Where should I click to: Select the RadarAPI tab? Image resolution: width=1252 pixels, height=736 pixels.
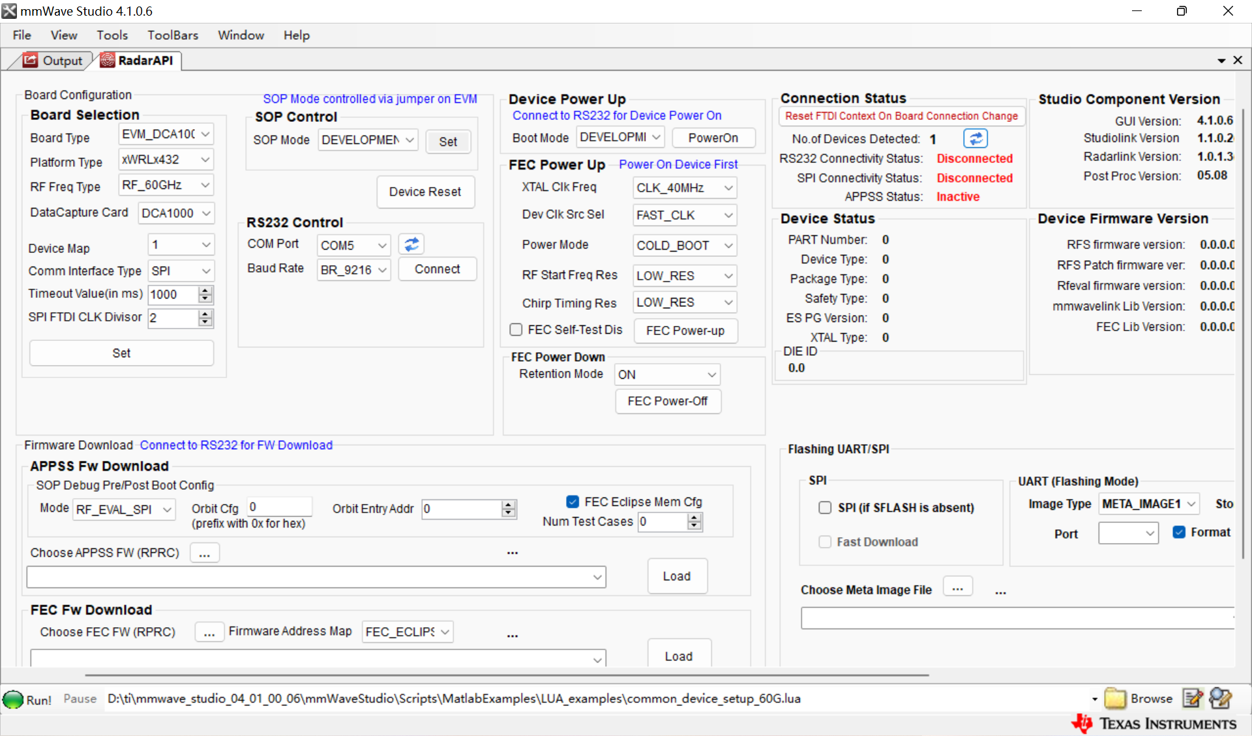[138, 61]
